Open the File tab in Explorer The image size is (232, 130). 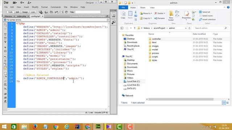123,8
